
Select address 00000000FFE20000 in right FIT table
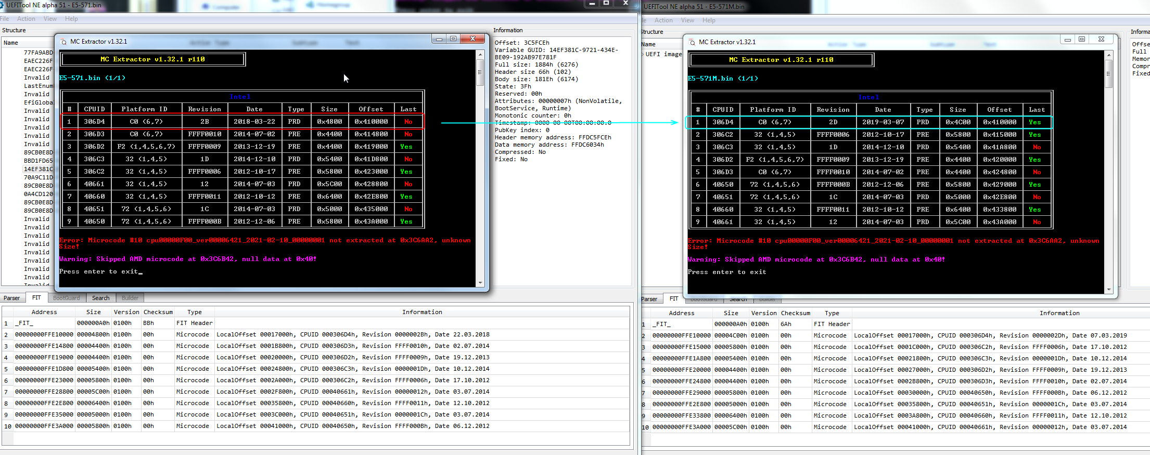coord(682,370)
